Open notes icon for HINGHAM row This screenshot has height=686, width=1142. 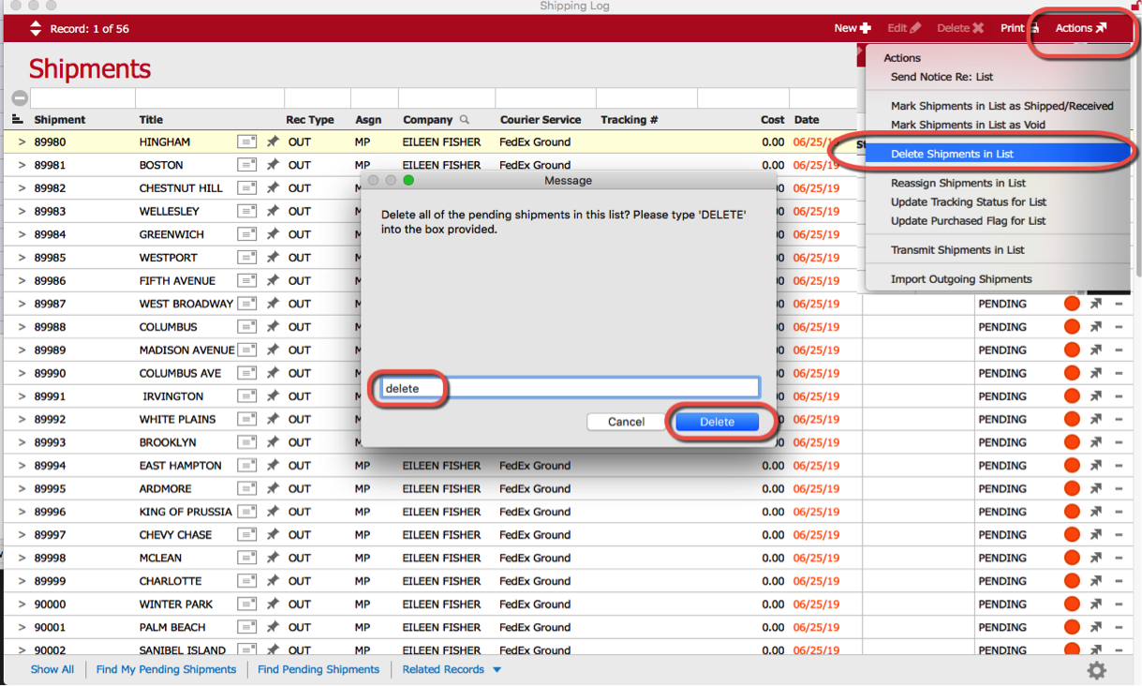point(247,142)
